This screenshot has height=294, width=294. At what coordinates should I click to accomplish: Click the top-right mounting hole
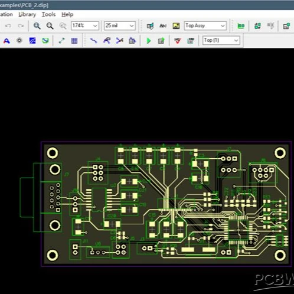(x=280, y=153)
